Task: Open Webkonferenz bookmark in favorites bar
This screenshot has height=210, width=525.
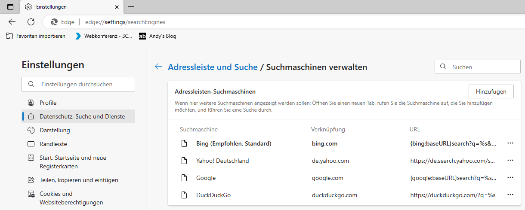Action: click(x=104, y=36)
